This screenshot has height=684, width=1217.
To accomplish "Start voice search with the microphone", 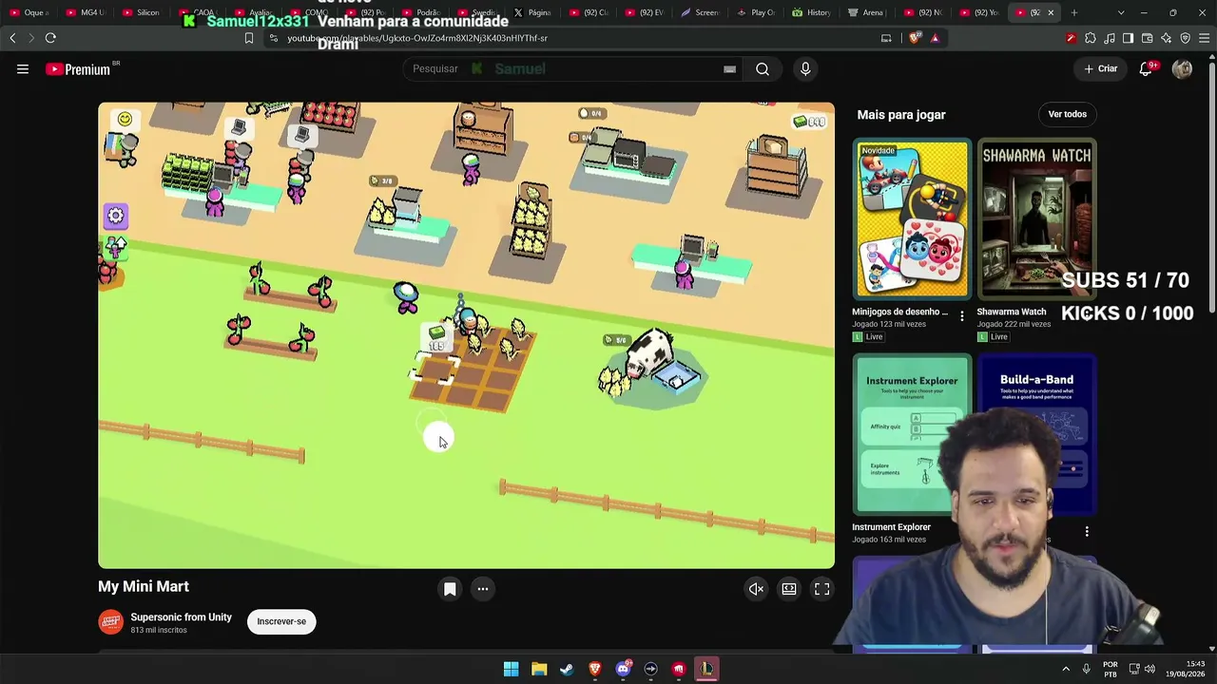I will 805,68.
